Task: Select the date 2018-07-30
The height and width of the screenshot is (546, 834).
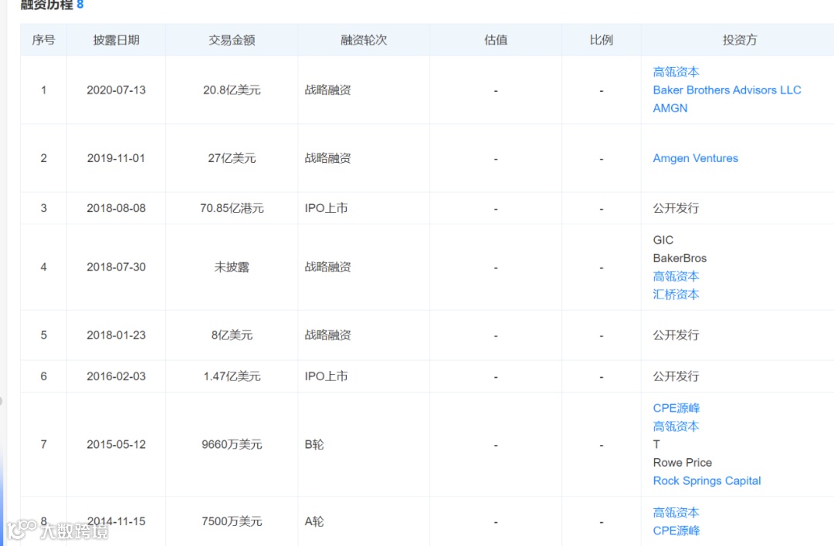Action: (116, 267)
